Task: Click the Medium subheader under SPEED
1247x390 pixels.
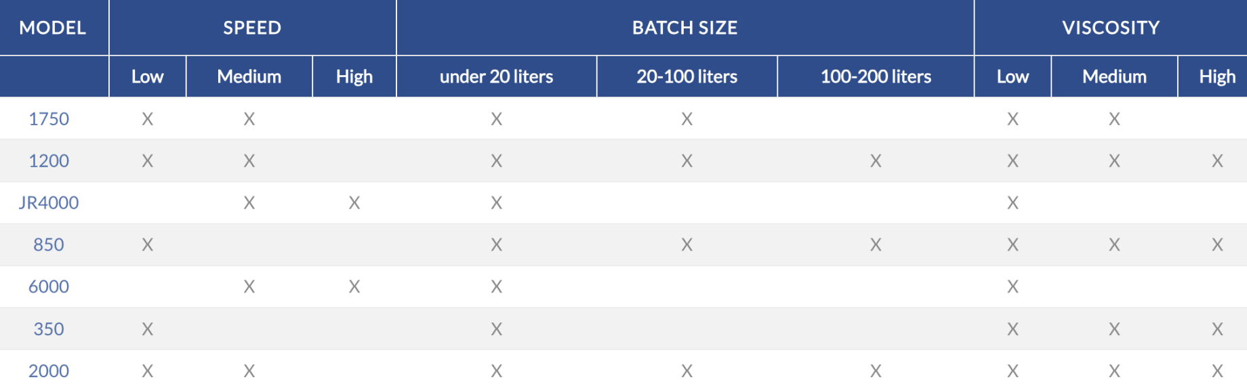Action: tap(249, 77)
